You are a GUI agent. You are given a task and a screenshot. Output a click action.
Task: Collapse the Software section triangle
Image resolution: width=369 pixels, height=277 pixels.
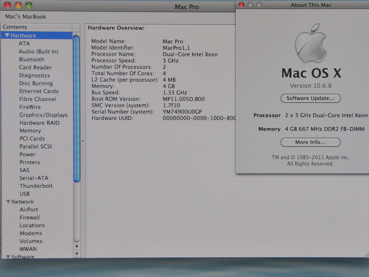pos(8,257)
